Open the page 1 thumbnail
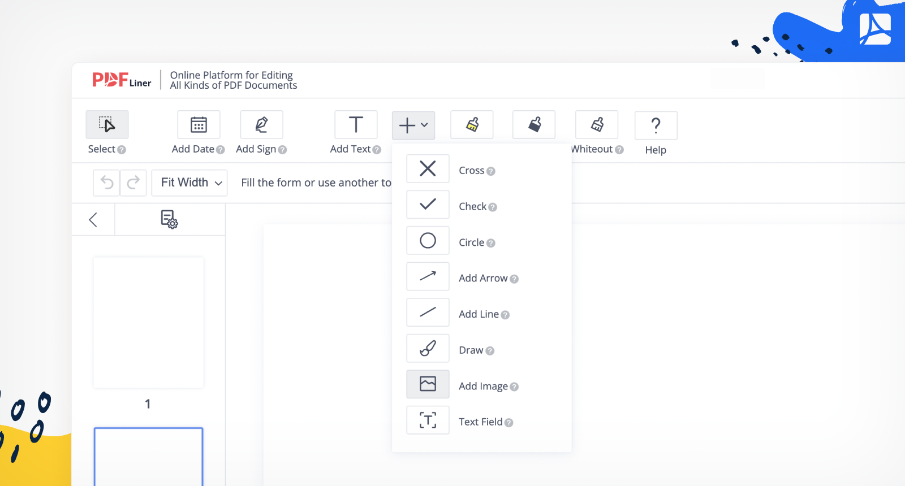 tap(148, 322)
